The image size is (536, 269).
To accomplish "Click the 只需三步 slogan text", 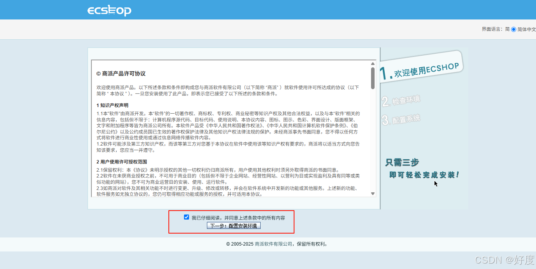I will click(402, 162).
